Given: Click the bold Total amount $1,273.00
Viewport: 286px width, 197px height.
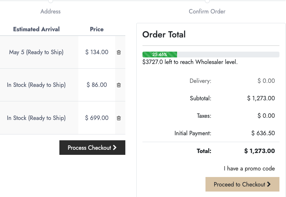Looking at the screenshot, I should (259, 151).
